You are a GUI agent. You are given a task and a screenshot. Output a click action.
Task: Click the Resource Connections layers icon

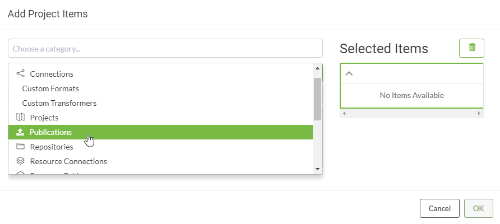click(20, 161)
